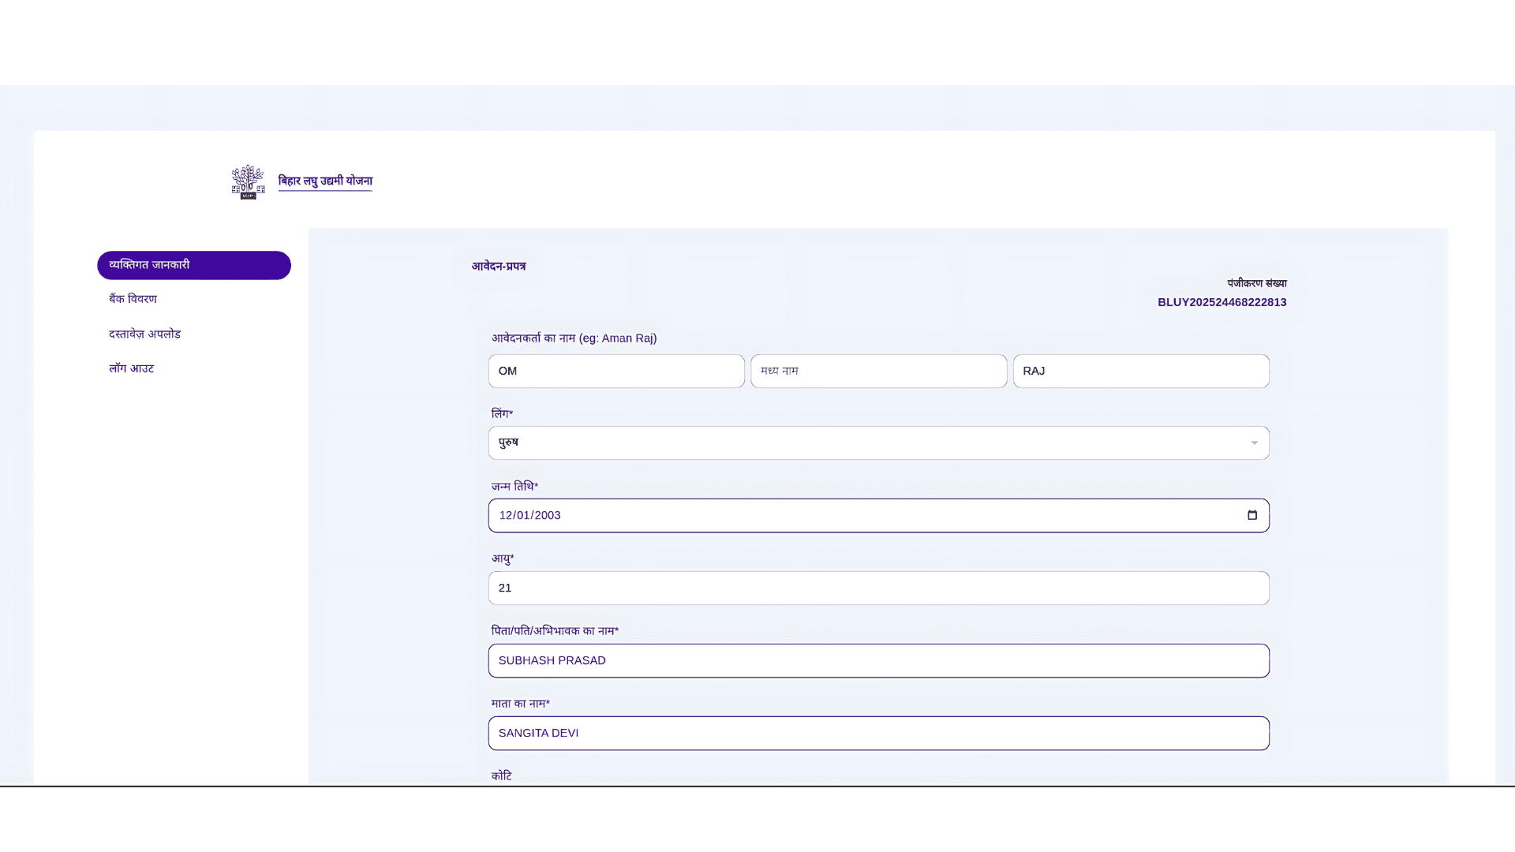Image resolution: width=1515 pixels, height=852 pixels.
Task: Click the Bihar tree emblem logo
Action: point(248,181)
